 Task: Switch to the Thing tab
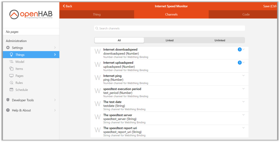coord(97,15)
